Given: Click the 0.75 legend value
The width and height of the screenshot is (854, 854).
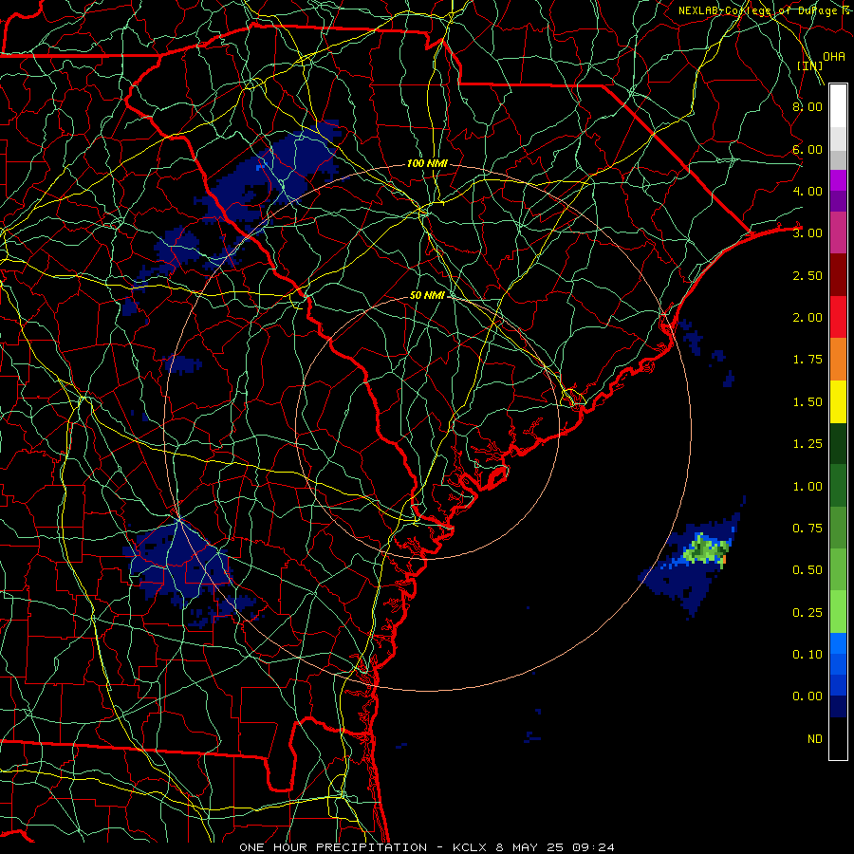Looking at the screenshot, I should pos(808,529).
